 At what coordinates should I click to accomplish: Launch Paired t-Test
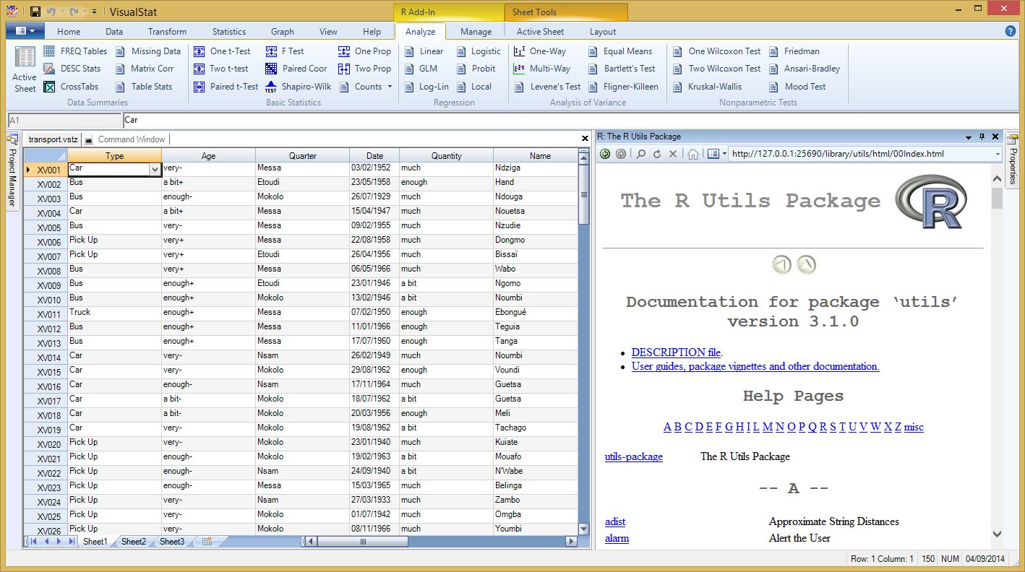click(226, 87)
